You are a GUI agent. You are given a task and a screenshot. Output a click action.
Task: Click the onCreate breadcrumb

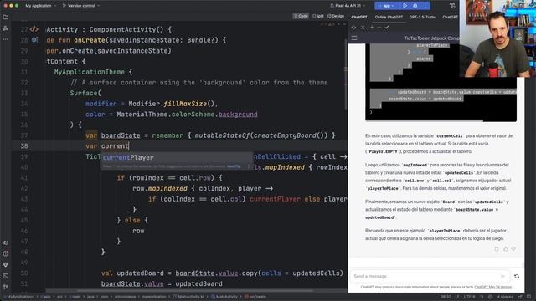(x=255, y=297)
